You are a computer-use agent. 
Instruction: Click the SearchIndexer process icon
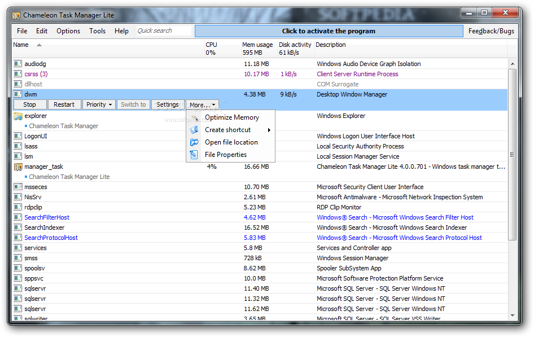pyautogui.click(x=17, y=227)
